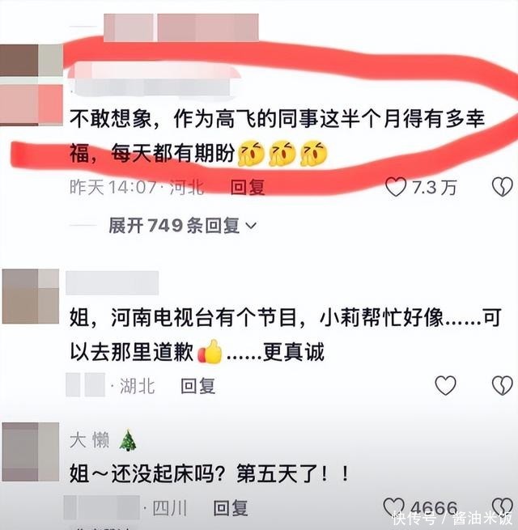Reply to the 湖北 comment
Image resolution: width=518 pixels, height=530 pixels.
tap(198, 386)
